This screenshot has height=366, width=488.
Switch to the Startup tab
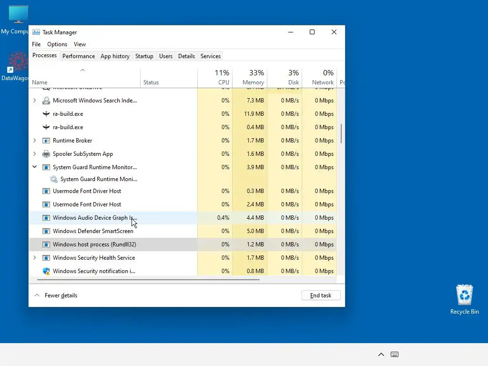point(144,56)
